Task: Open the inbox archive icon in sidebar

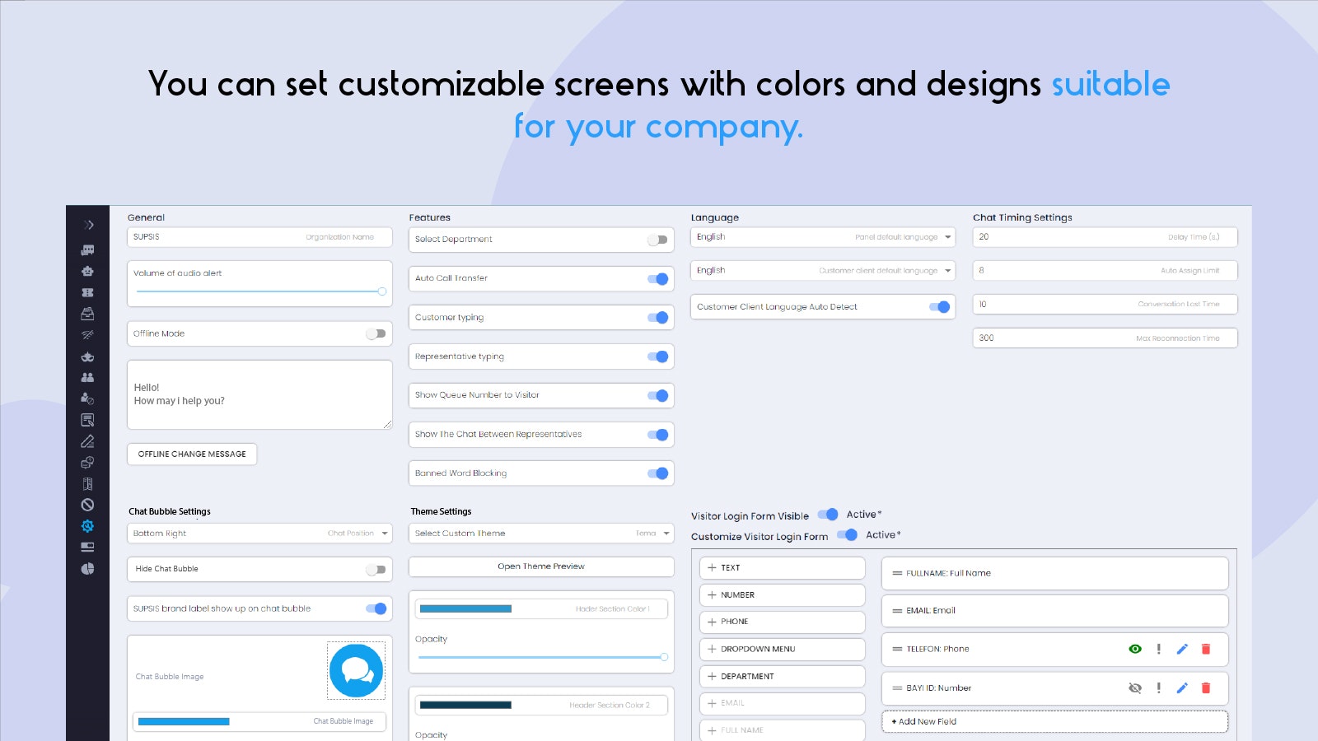Action: (88, 314)
